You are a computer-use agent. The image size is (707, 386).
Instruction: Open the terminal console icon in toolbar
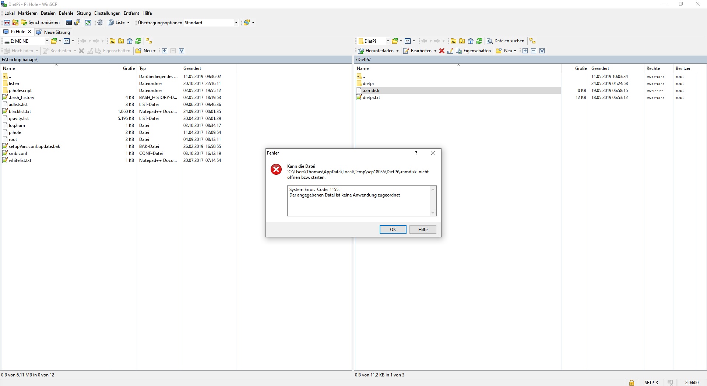point(69,22)
